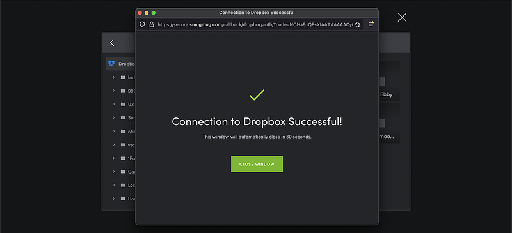The width and height of the screenshot is (512, 233).
Task: Select the 'Ho' folder icon
Action: tap(123, 199)
